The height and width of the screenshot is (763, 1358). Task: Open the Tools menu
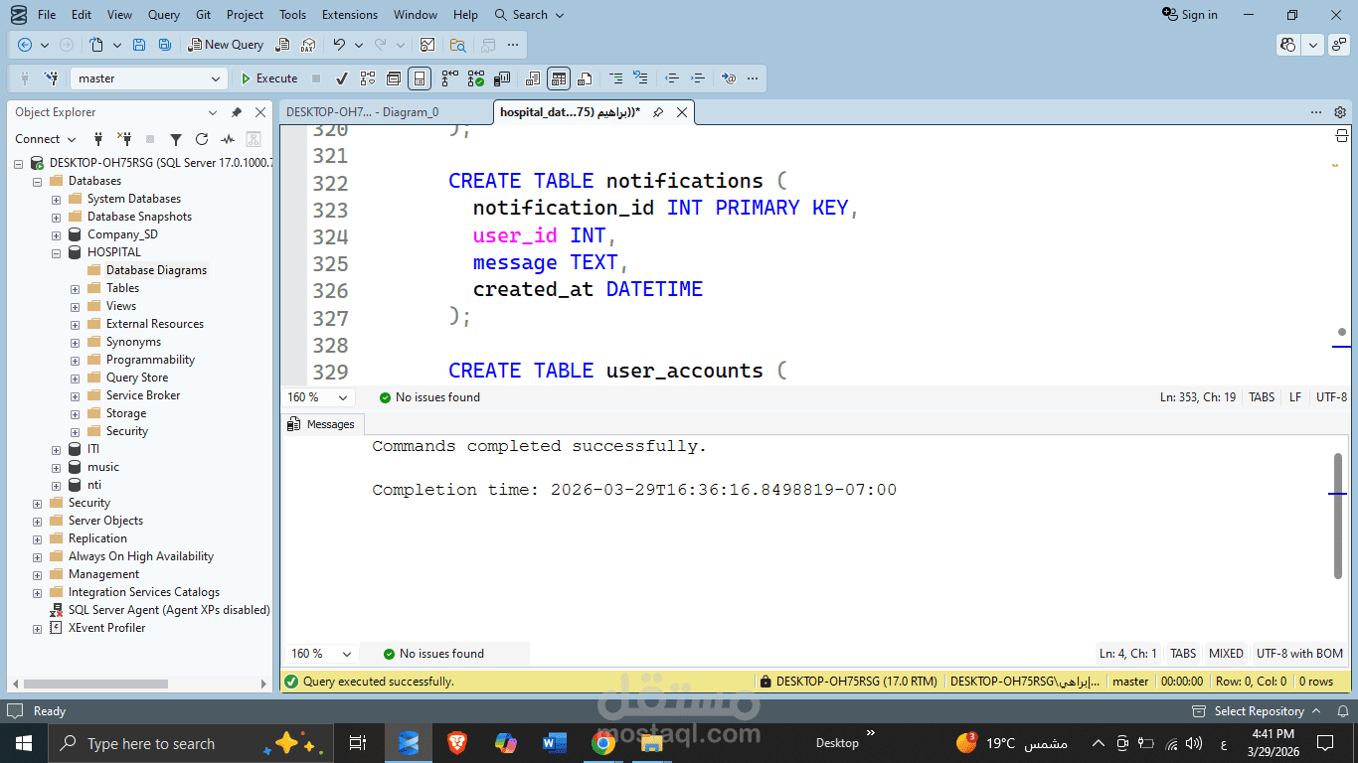pyautogui.click(x=292, y=15)
